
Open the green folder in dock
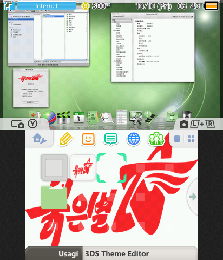pyautogui.click(x=172, y=117)
